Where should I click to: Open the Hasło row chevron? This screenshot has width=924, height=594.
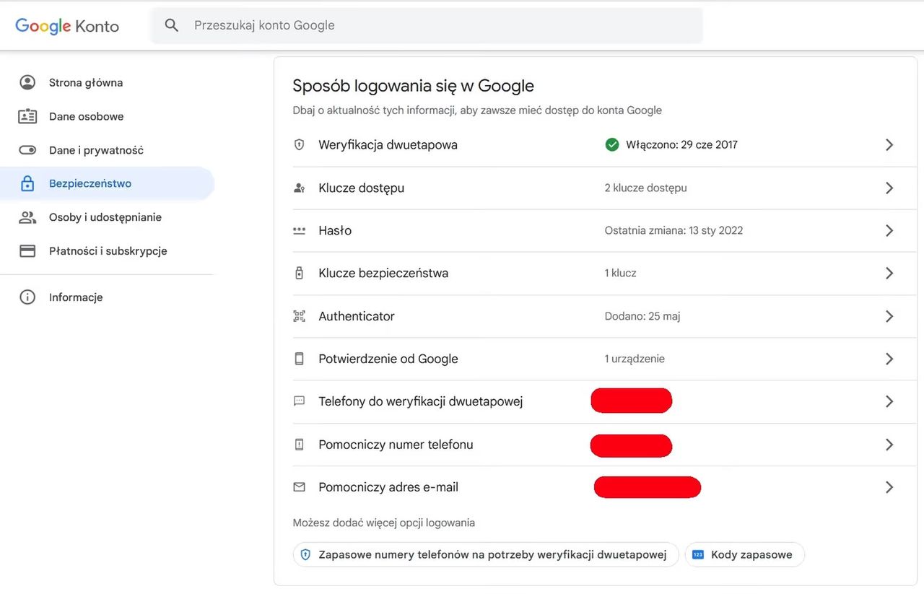click(x=889, y=231)
